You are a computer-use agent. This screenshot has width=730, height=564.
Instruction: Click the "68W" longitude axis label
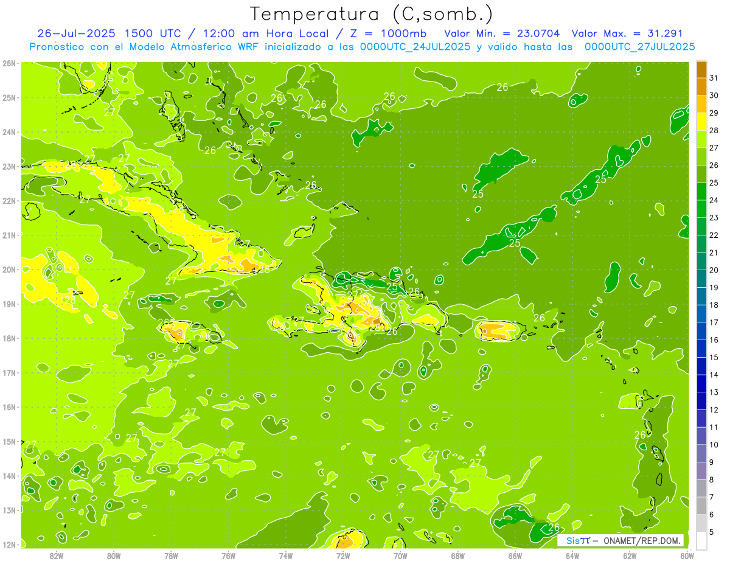457,555
